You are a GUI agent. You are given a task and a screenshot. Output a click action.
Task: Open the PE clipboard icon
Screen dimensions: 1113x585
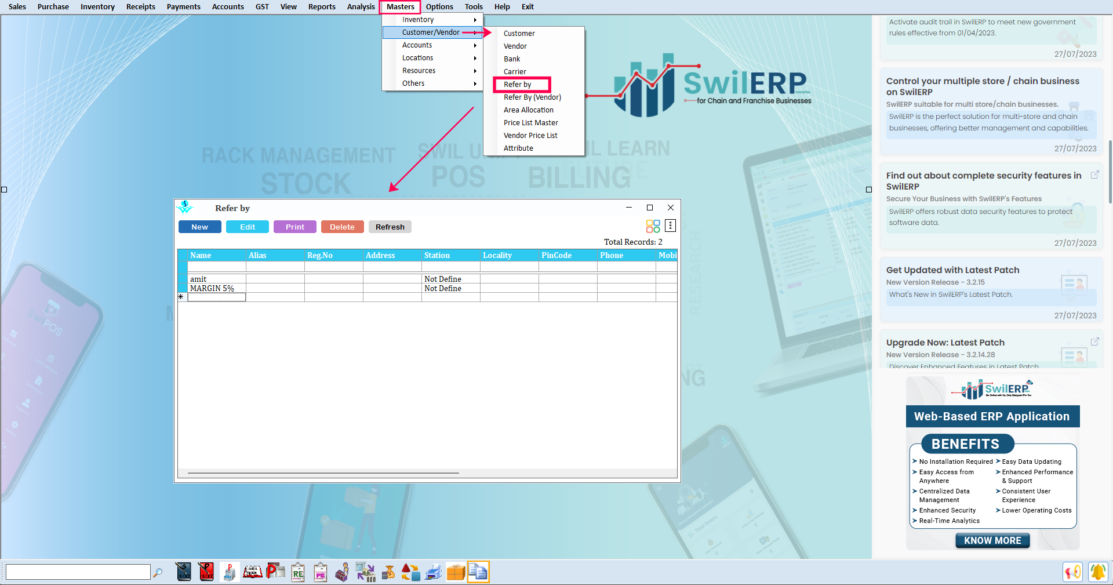pyautogui.click(x=321, y=572)
